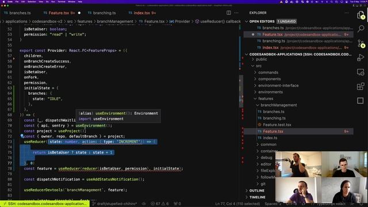Open branches.ts in the branchManagement folder
The width and height of the screenshot is (368, 207).
274,112
